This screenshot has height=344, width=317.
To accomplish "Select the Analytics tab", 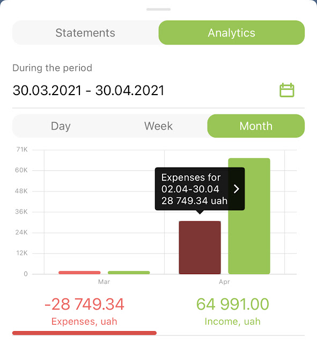I will 232,33.
